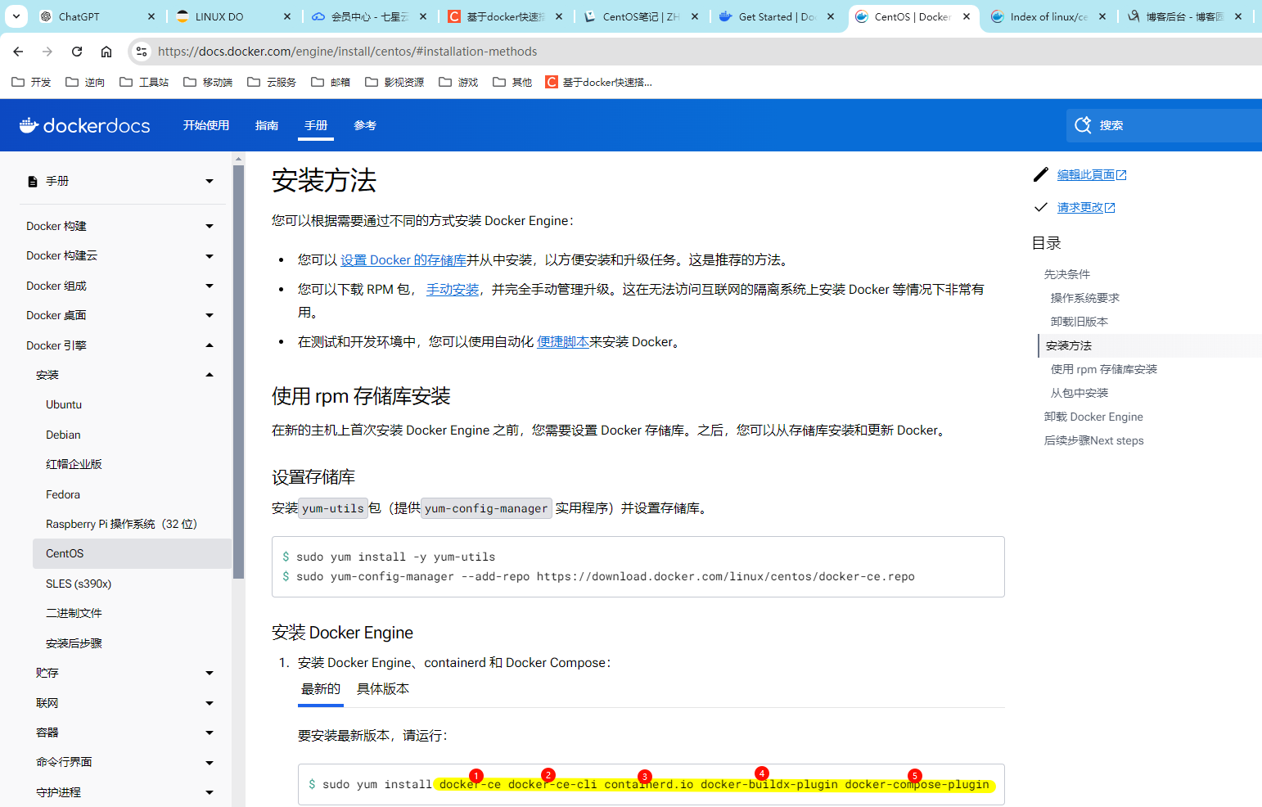Screen dimensions: 1262x807
Task: Open the 云服务 bookmark folder
Action: [272, 82]
